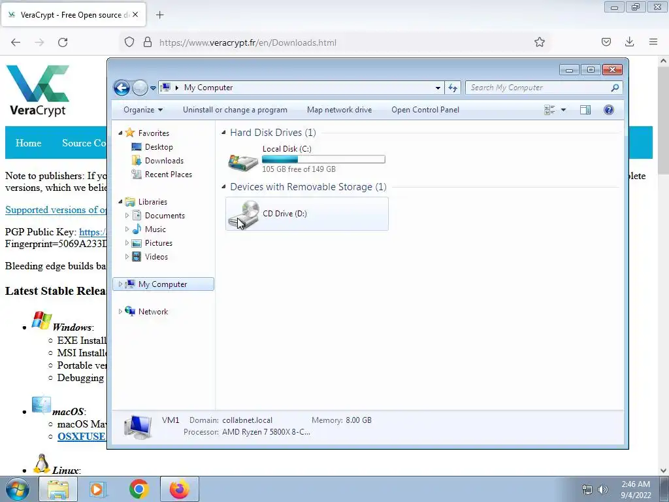Select Recent Places in navigation pane
Screen dimensions: 669x502
tap(169, 174)
